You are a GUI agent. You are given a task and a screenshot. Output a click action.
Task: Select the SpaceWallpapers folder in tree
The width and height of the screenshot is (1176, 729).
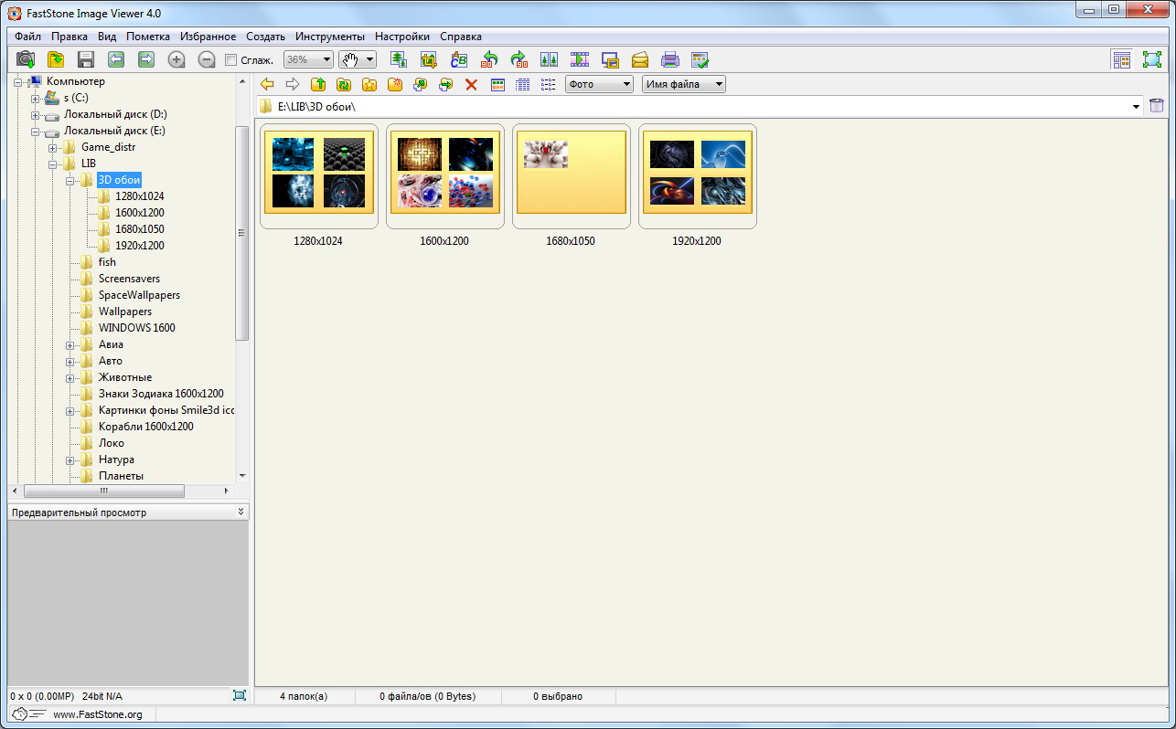pos(139,295)
